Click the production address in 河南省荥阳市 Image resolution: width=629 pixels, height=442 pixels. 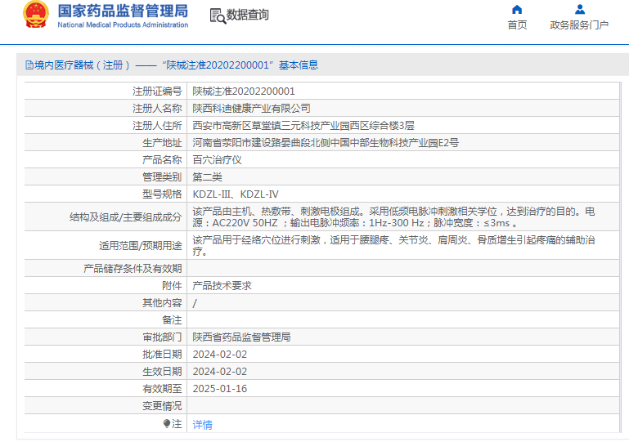326,143
